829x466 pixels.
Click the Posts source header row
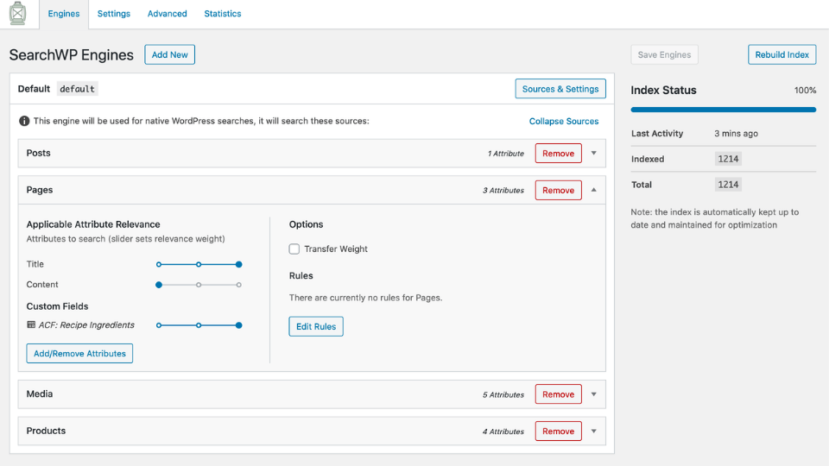point(312,154)
